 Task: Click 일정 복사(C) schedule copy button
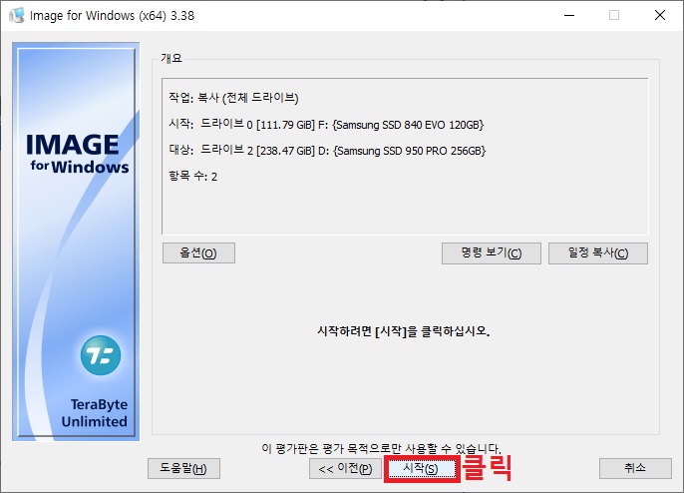(x=598, y=253)
